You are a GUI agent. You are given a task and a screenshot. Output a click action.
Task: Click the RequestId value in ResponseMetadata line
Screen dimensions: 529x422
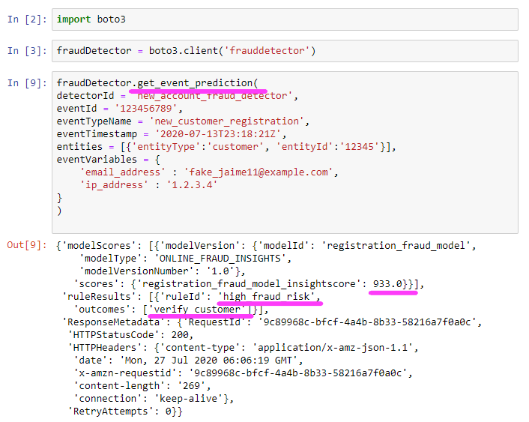point(367,322)
